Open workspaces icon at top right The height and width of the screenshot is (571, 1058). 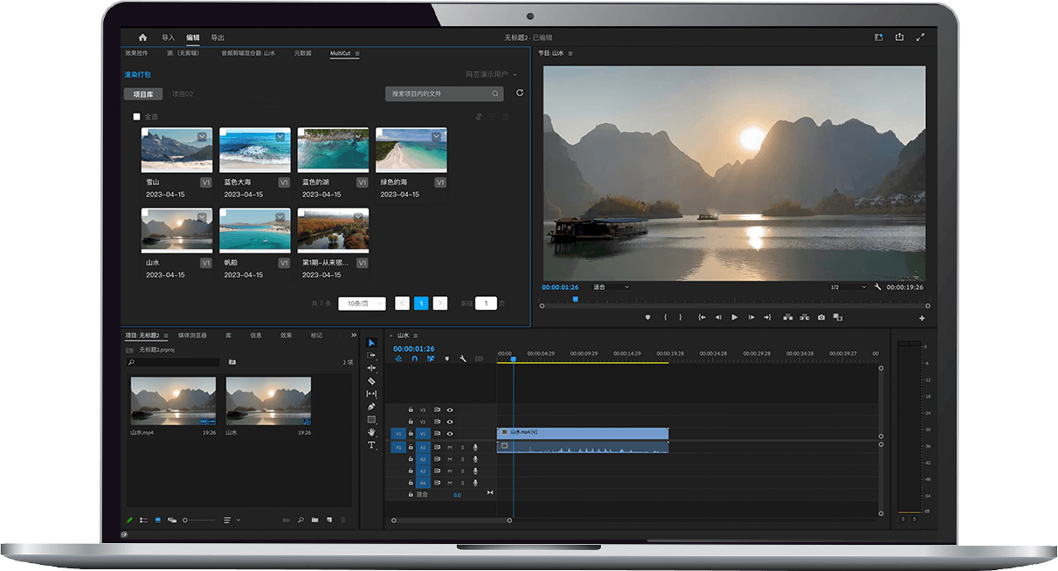tap(879, 38)
